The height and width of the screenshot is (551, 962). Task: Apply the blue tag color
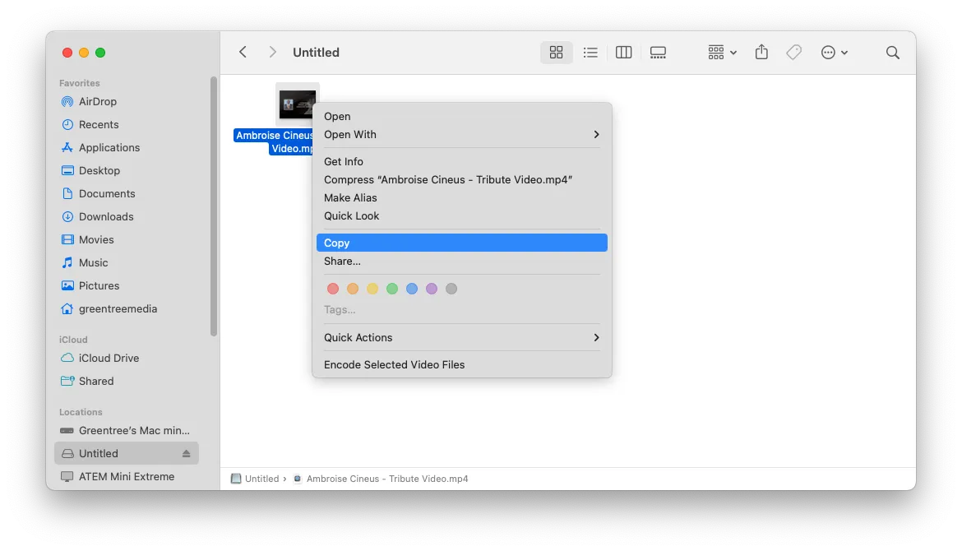(412, 289)
